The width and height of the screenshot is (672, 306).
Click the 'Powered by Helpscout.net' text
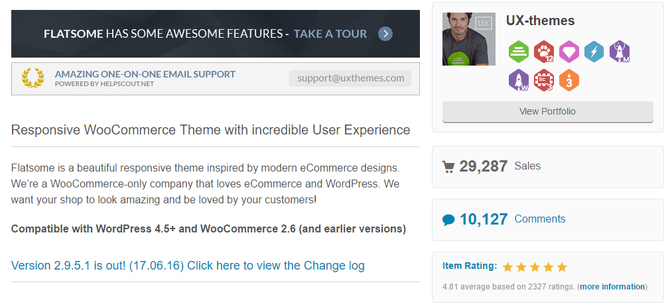(x=104, y=84)
